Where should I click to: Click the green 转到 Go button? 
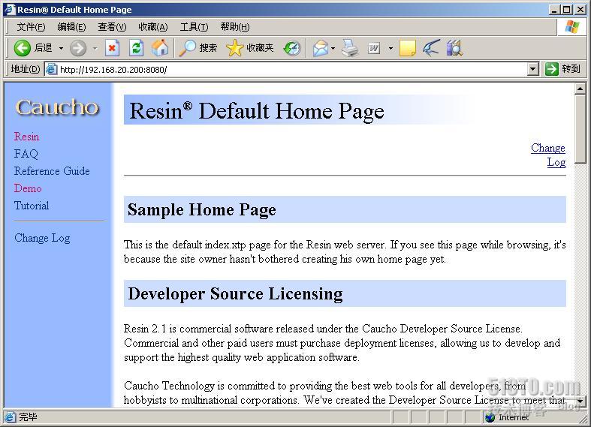[x=562, y=69]
